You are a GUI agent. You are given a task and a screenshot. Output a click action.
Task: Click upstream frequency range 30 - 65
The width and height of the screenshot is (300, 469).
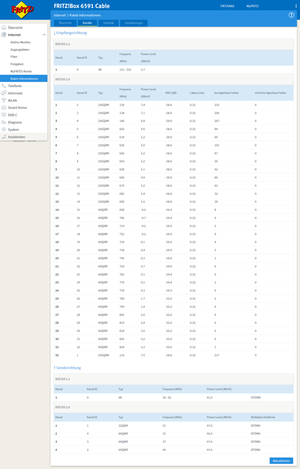click(167, 398)
